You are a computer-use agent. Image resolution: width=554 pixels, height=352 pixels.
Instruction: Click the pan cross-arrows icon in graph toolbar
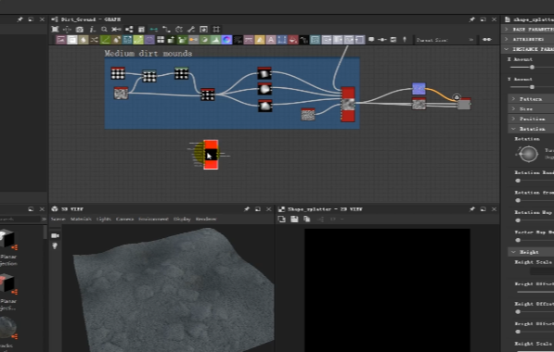tap(67, 30)
